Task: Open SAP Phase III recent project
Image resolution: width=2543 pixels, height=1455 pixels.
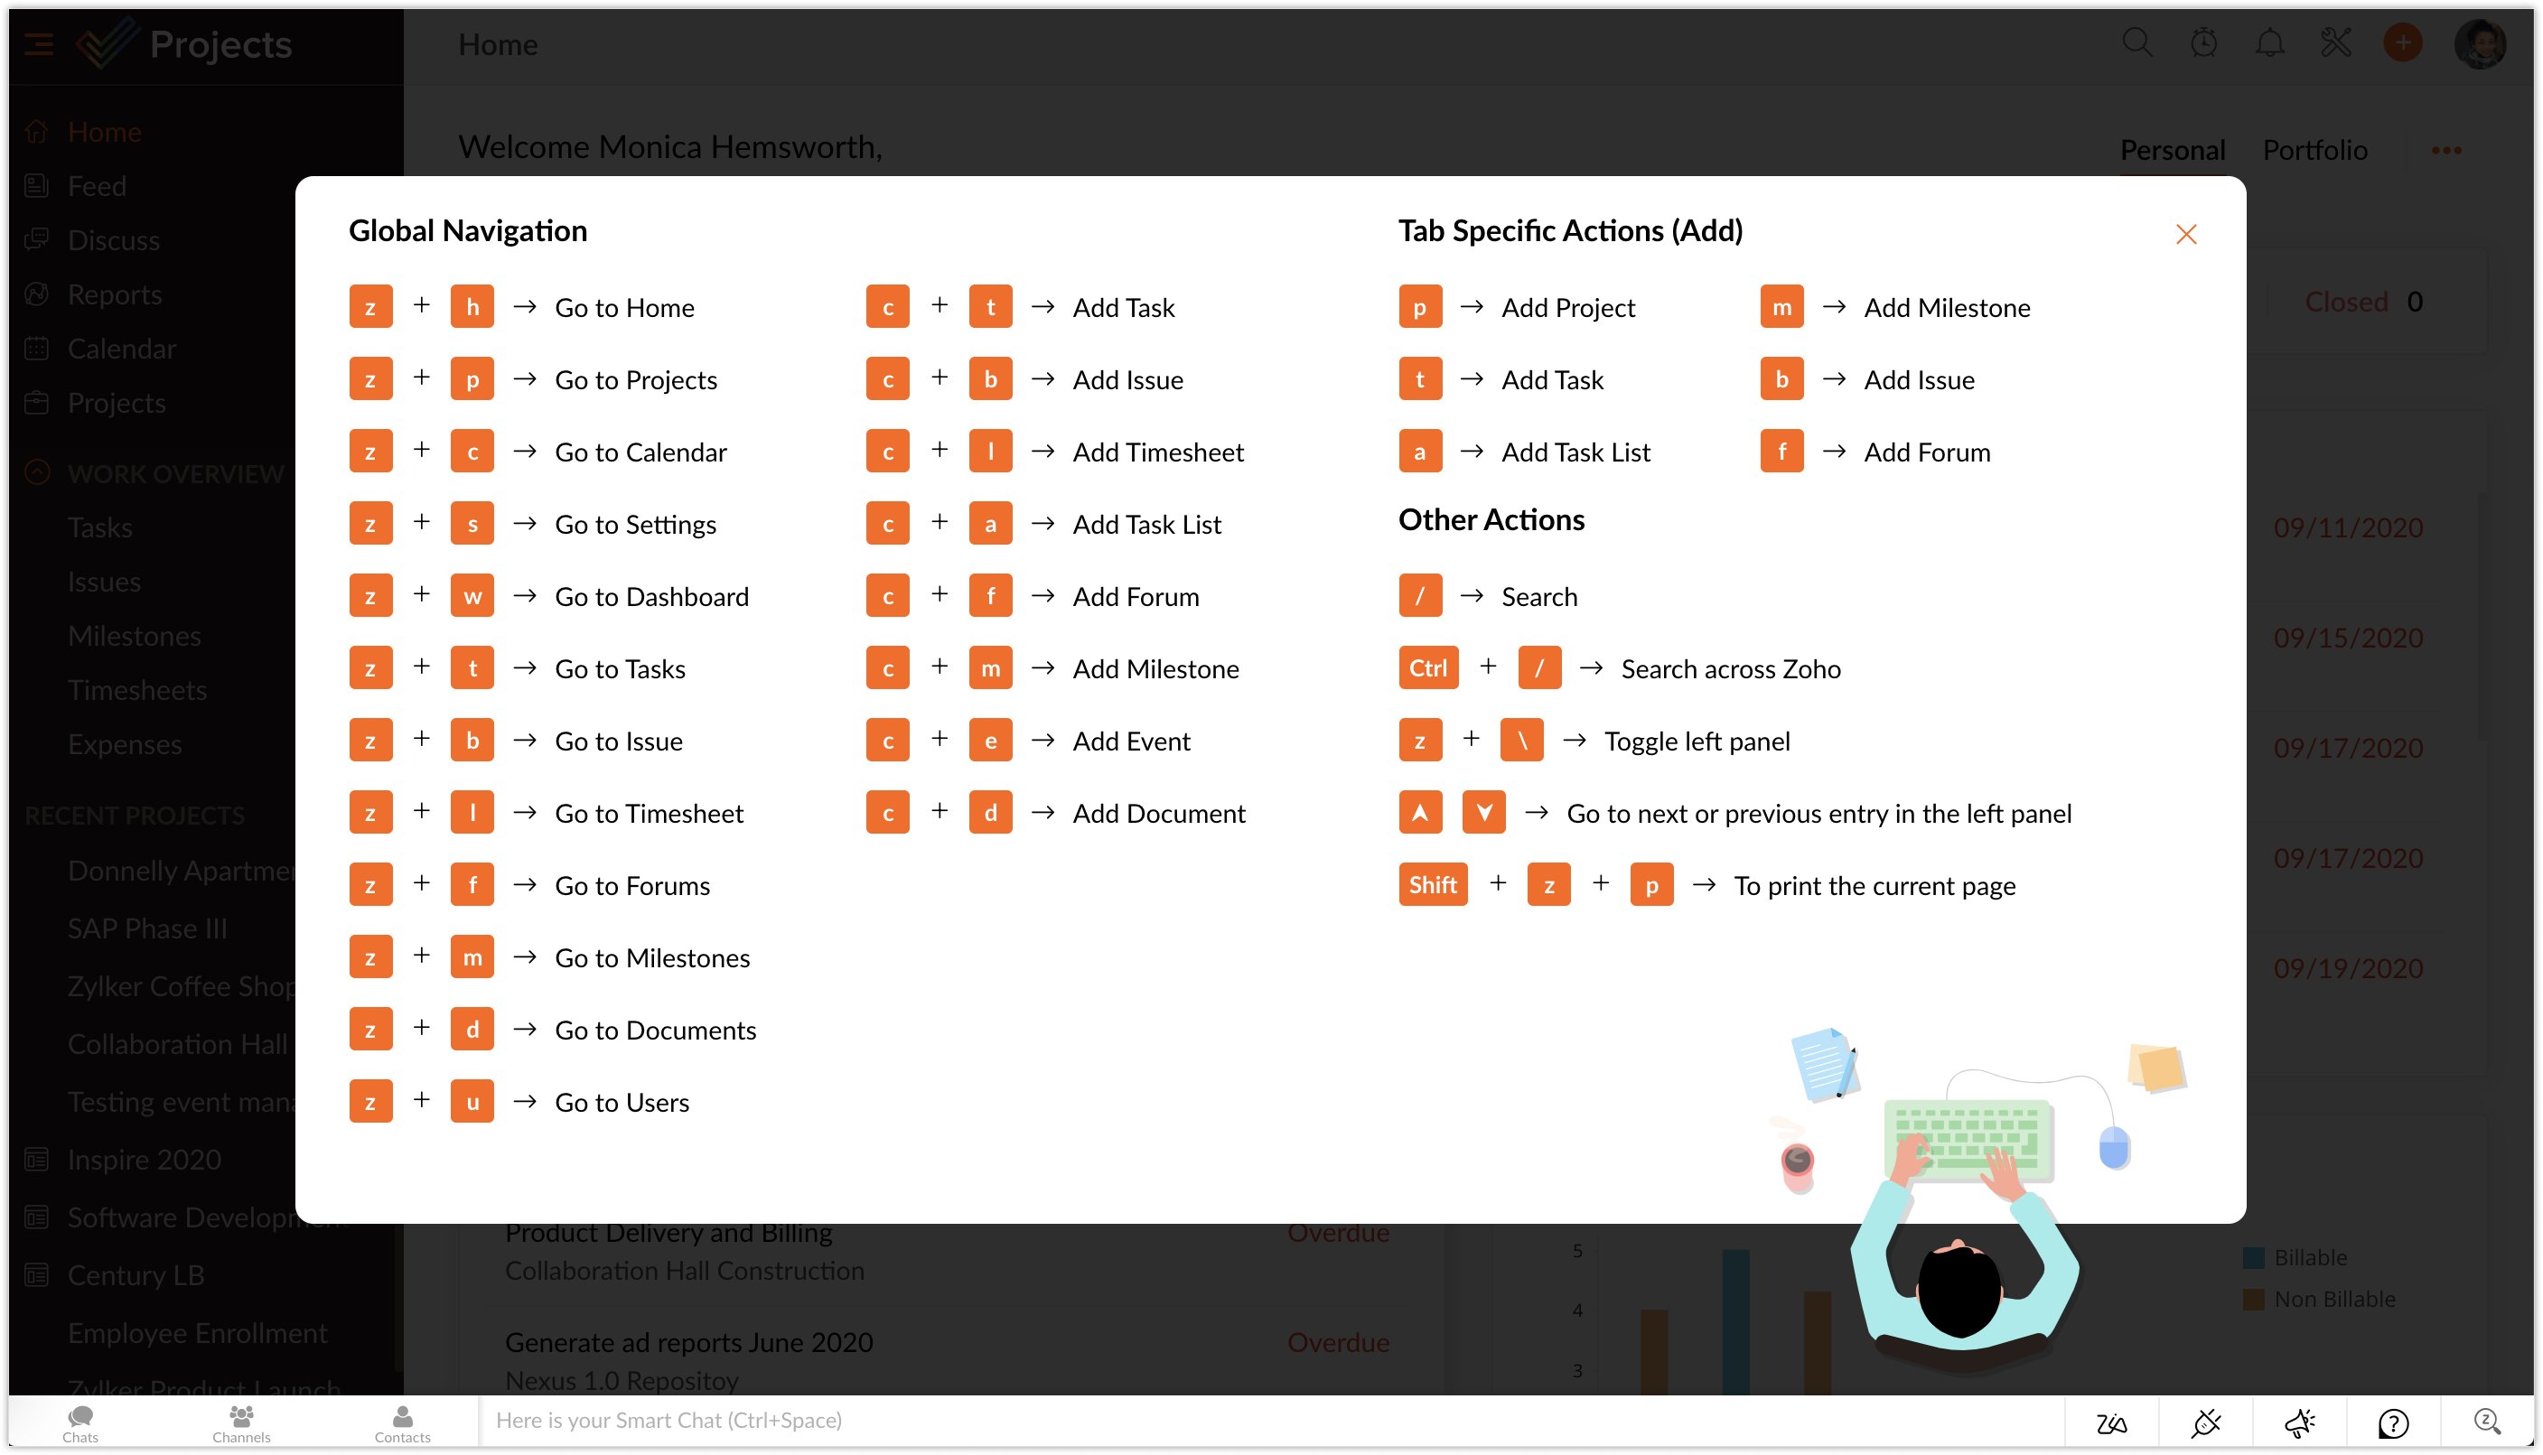Action: [x=147, y=928]
